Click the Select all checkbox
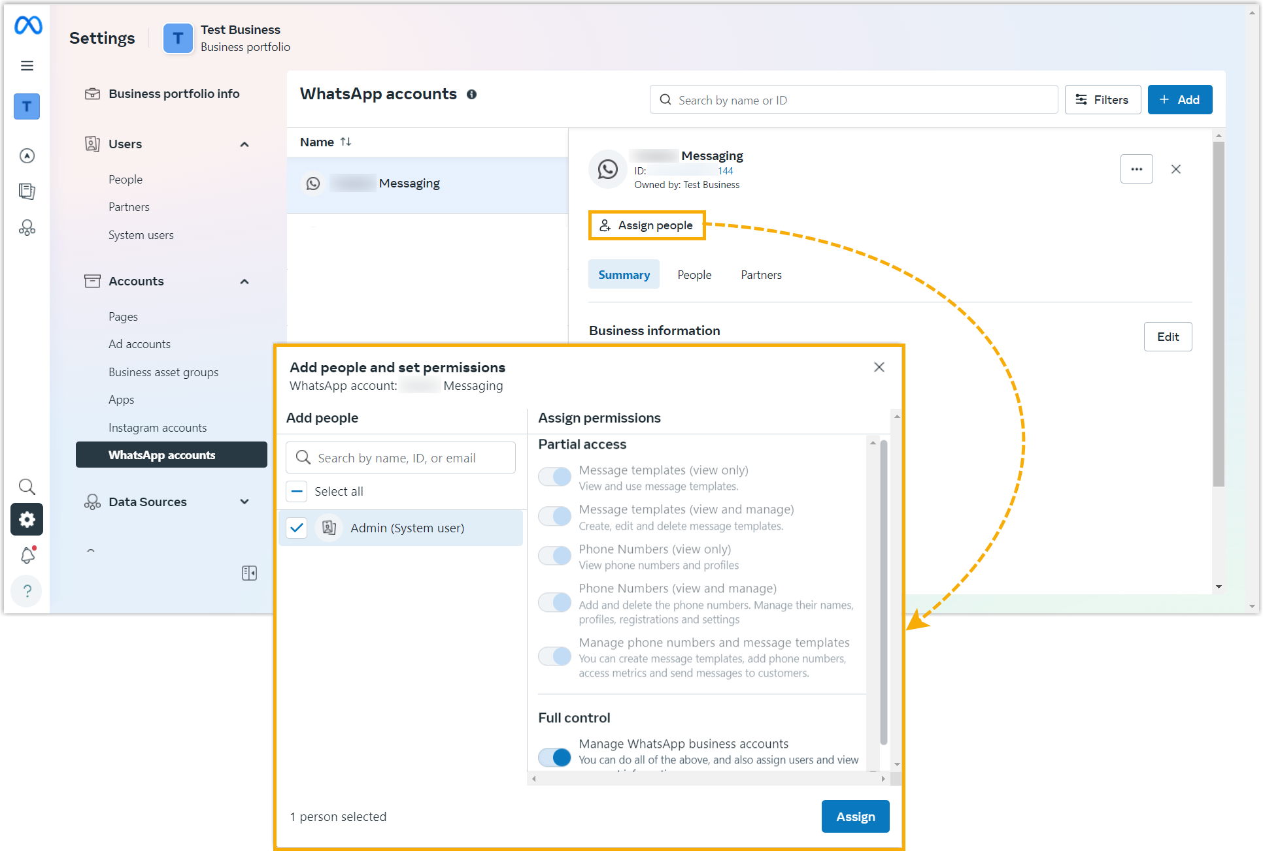 tap(297, 491)
